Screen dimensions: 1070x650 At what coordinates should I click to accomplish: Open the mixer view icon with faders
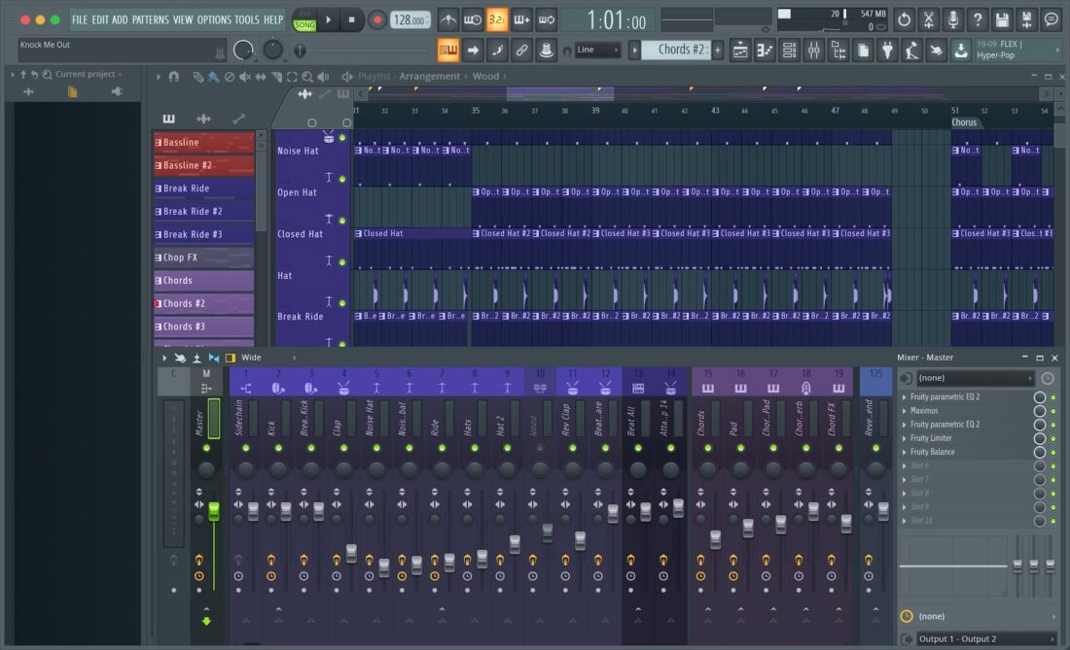pyautogui.click(x=814, y=50)
